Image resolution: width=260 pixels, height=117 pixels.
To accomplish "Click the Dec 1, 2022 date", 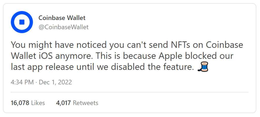I will point(55,82).
